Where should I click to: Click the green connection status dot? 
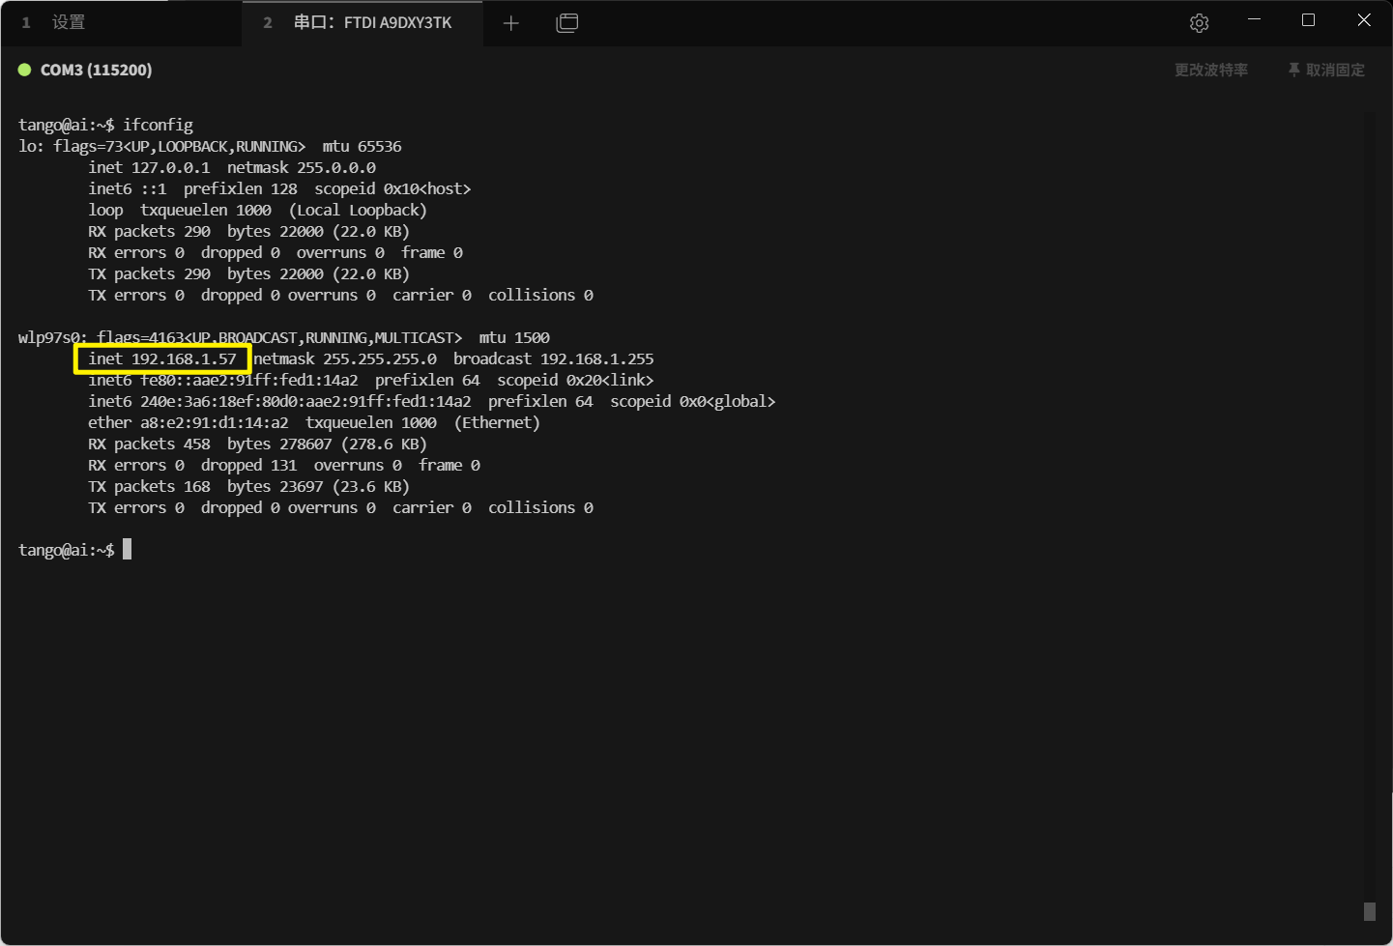click(x=25, y=70)
